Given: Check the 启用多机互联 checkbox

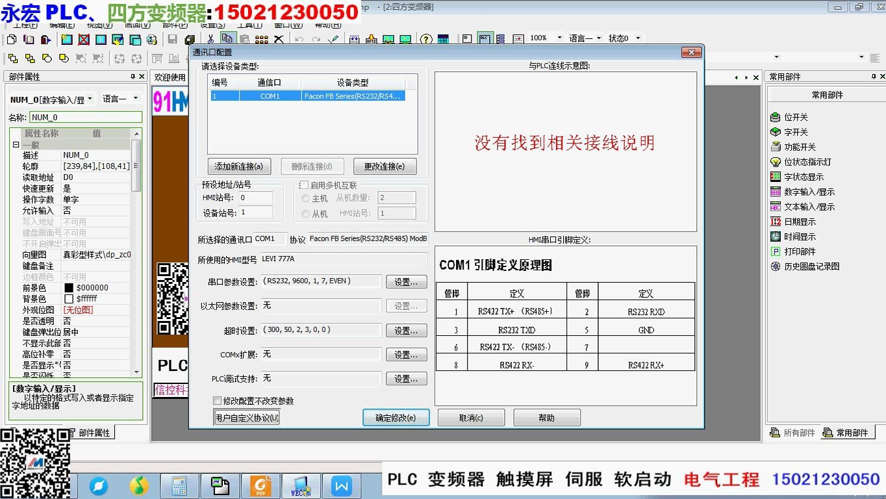Looking at the screenshot, I should point(304,185).
